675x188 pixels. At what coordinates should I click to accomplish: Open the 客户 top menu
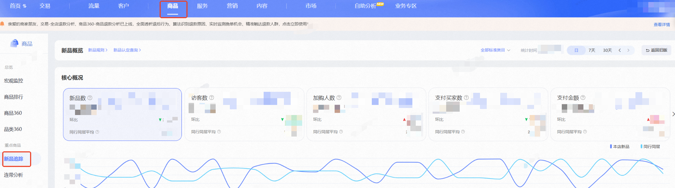pos(124,6)
